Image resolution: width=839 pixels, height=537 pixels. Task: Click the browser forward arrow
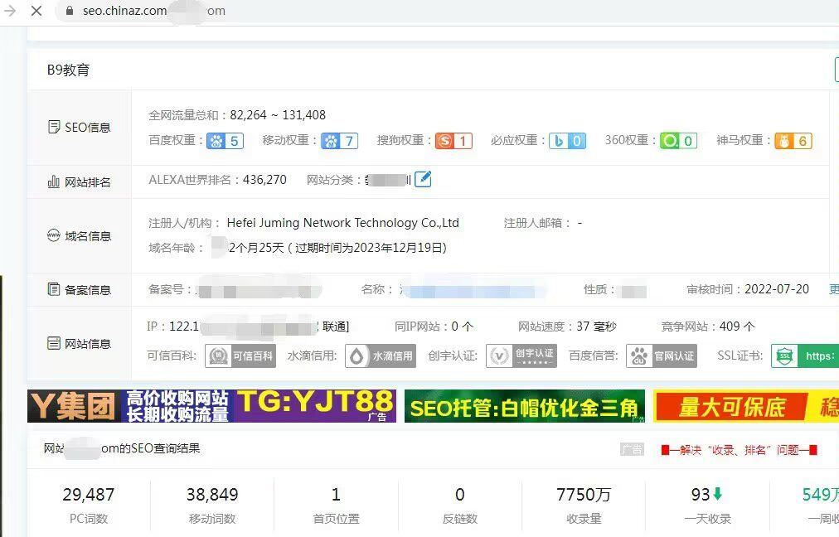[10, 11]
